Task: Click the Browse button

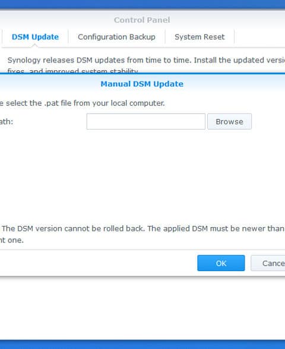Action: [x=229, y=121]
